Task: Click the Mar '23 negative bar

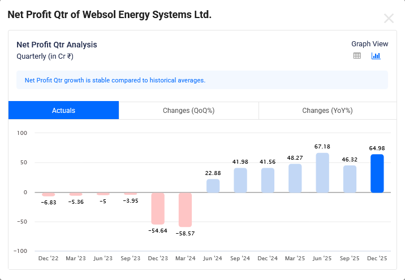Action: pos(76,194)
